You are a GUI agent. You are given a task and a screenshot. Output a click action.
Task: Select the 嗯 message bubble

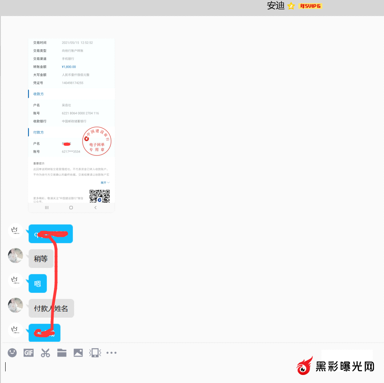coord(38,284)
